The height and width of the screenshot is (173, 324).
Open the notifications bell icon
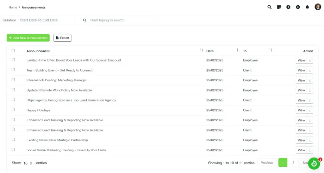click(307, 7)
